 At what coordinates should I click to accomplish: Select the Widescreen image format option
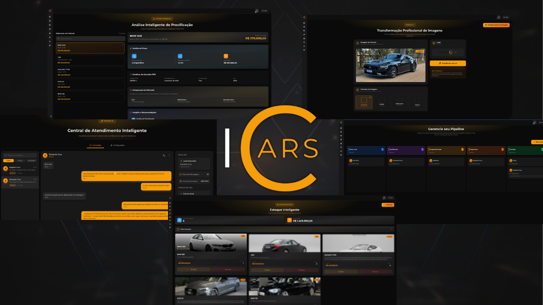[x=399, y=102]
